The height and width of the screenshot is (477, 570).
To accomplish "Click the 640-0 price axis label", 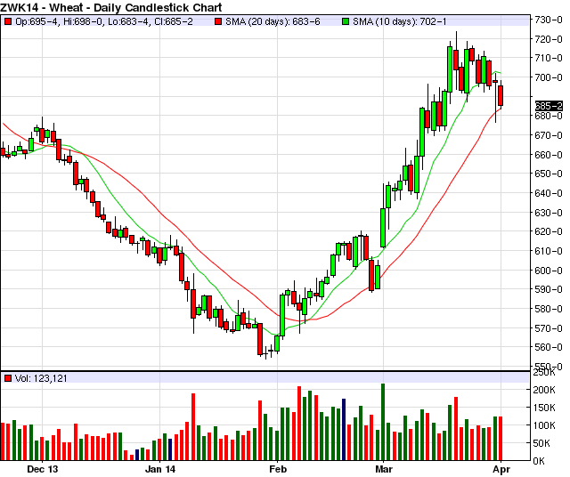I will pos(549,193).
